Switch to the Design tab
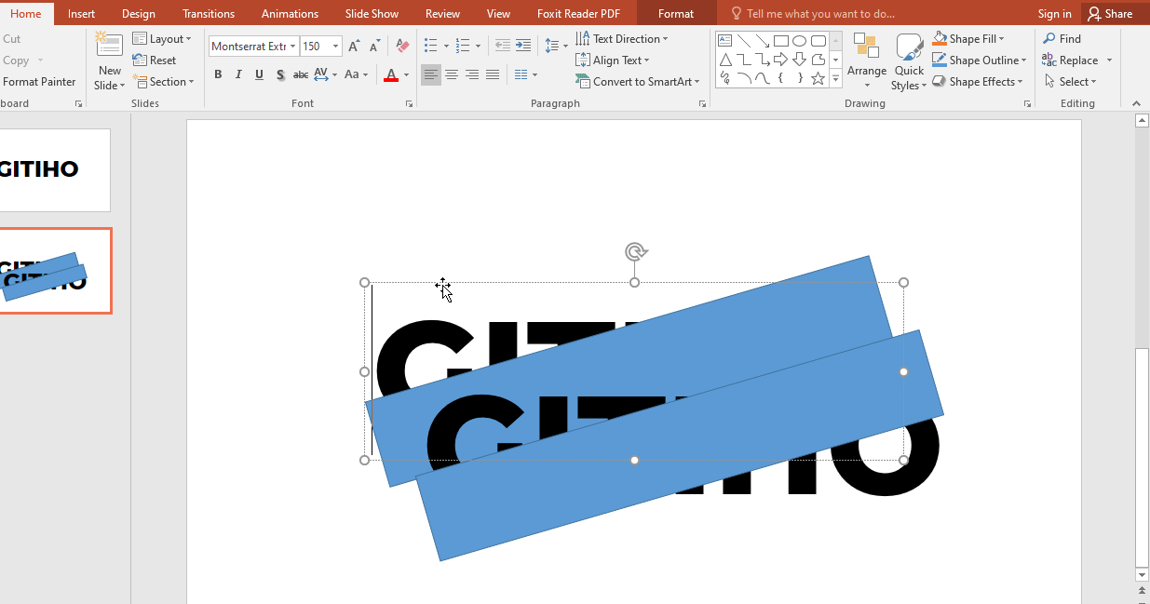This screenshot has height=604, width=1150. click(138, 13)
